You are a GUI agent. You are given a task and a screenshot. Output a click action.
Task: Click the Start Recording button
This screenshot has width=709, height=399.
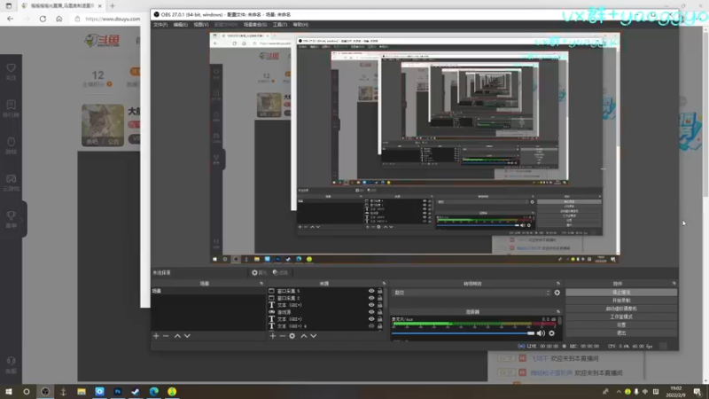pos(621,301)
